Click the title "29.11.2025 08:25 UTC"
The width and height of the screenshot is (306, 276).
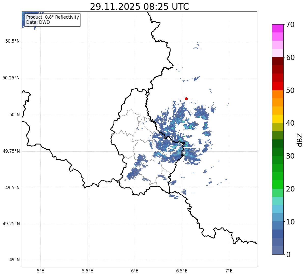pos(140,7)
